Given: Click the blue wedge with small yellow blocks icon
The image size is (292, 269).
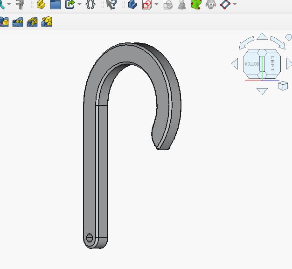Looking at the screenshot, I should coord(18,22).
